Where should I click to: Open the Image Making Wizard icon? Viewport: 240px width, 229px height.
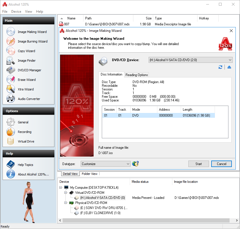[x=10, y=32]
